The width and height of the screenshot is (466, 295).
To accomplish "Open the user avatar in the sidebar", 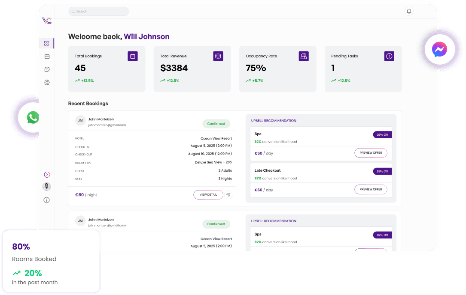I will coord(46,186).
